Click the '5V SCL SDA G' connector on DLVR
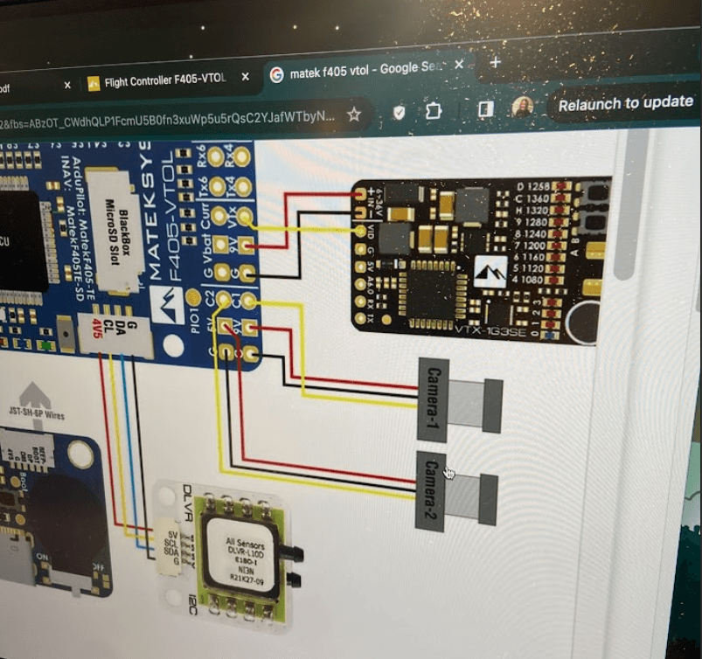This screenshot has height=659, width=702. pyautogui.click(x=171, y=548)
